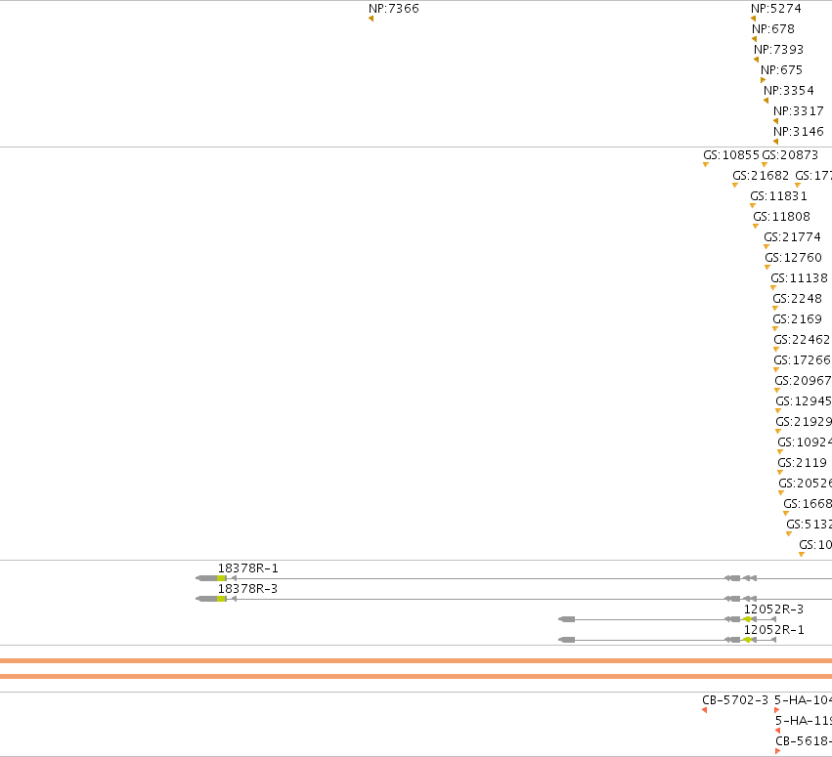This screenshot has width=832, height=757.
Task: Open NP:3354 insertion details
Action: coord(788,91)
